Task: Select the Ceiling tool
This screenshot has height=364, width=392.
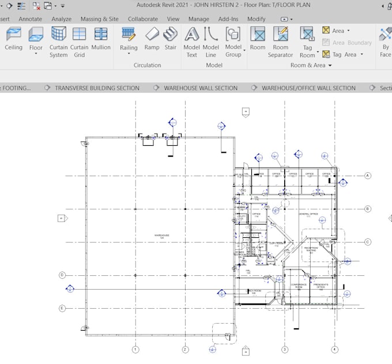Action: tap(13, 39)
